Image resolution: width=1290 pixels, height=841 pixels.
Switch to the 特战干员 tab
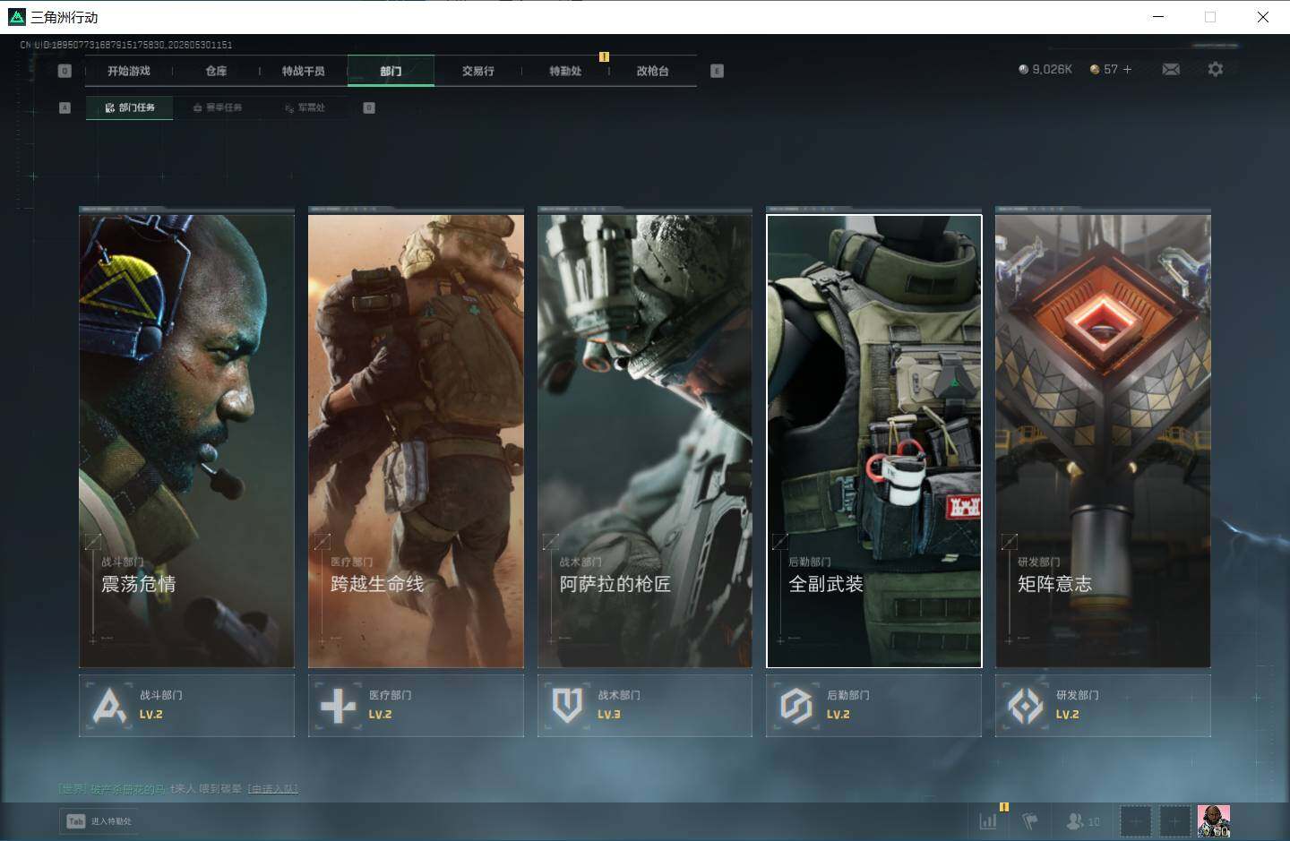click(x=304, y=71)
